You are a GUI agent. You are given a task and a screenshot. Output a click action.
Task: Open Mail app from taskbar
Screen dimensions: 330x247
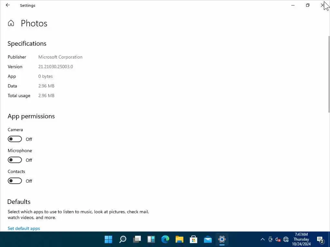pyautogui.click(x=208, y=239)
